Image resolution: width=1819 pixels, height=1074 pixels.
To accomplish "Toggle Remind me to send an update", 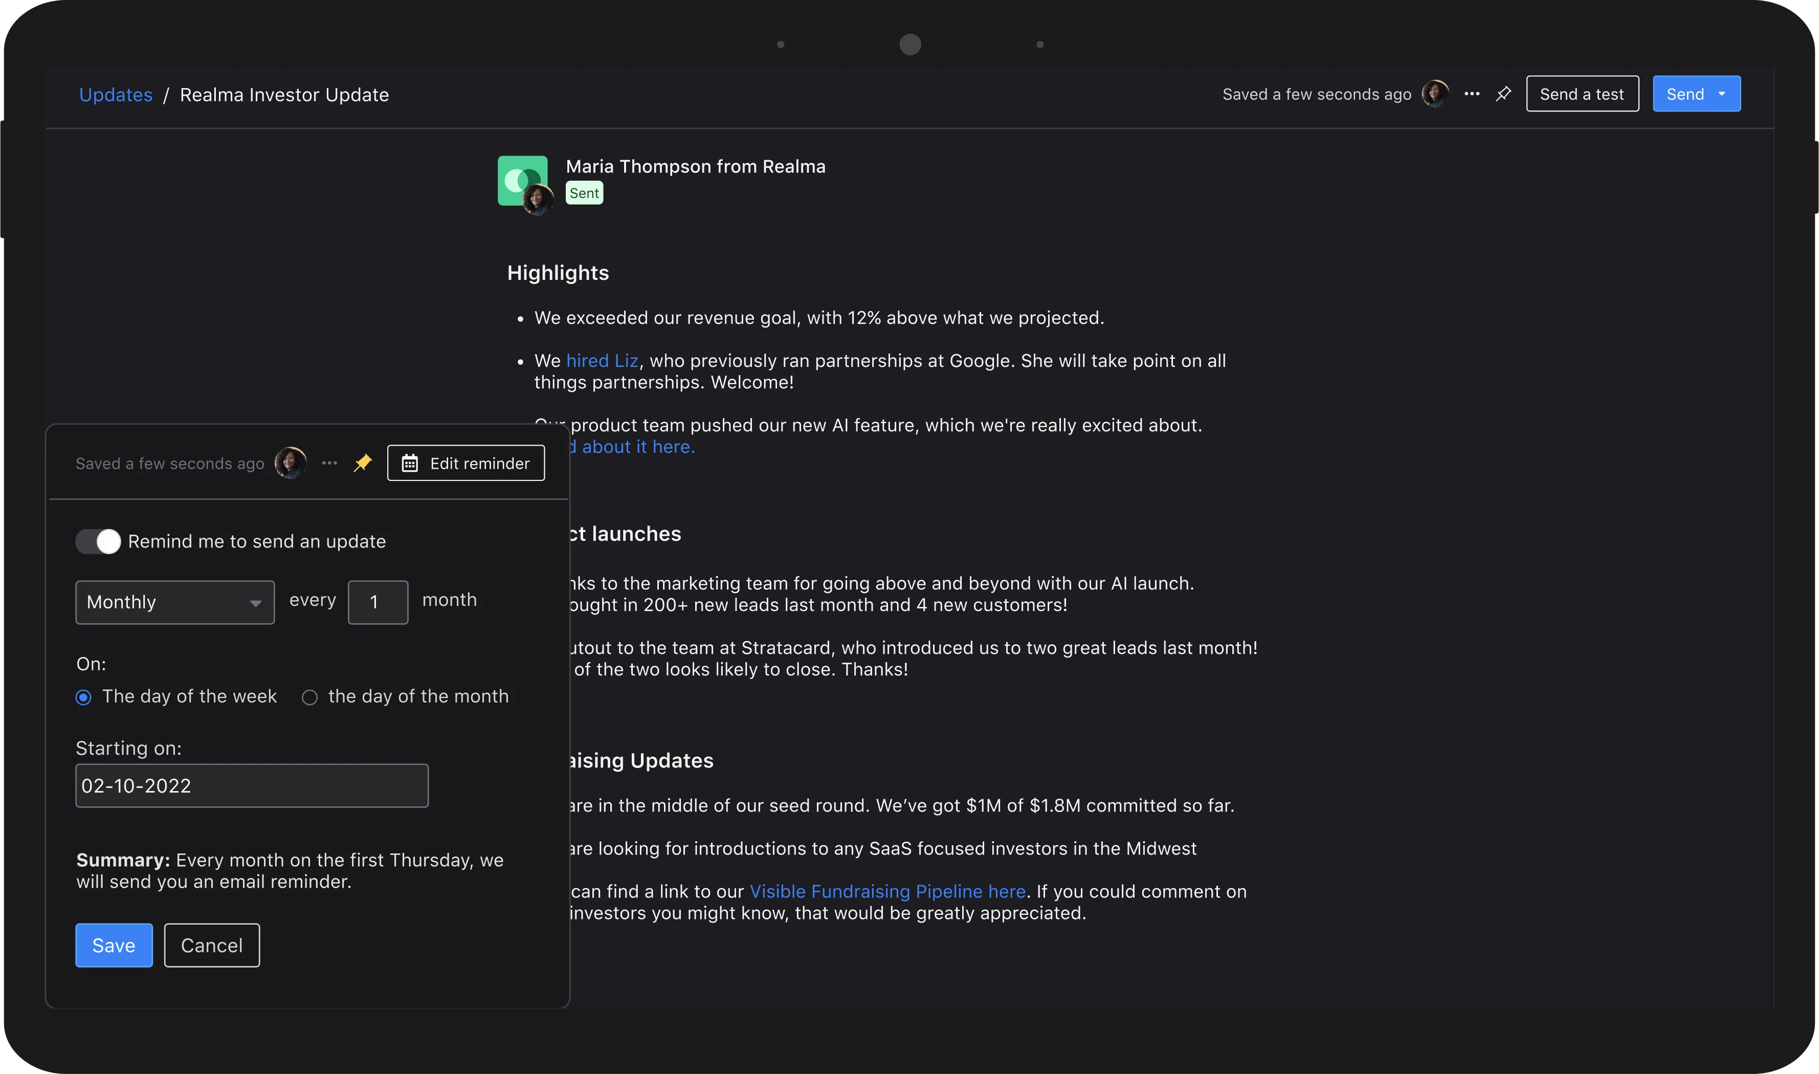I will pos(98,541).
